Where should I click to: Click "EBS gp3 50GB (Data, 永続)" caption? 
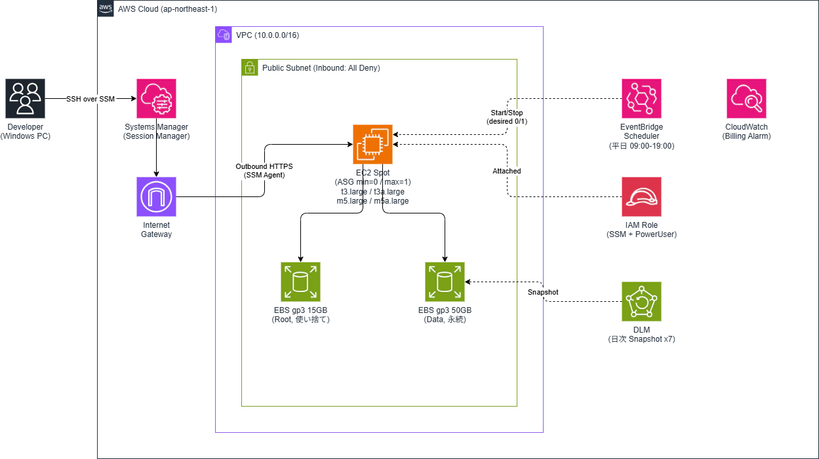click(445, 315)
